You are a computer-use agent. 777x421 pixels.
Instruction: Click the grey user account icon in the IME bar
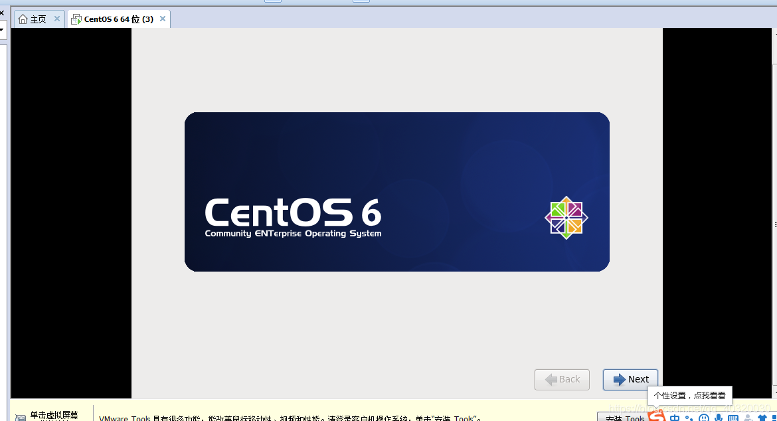(748, 418)
